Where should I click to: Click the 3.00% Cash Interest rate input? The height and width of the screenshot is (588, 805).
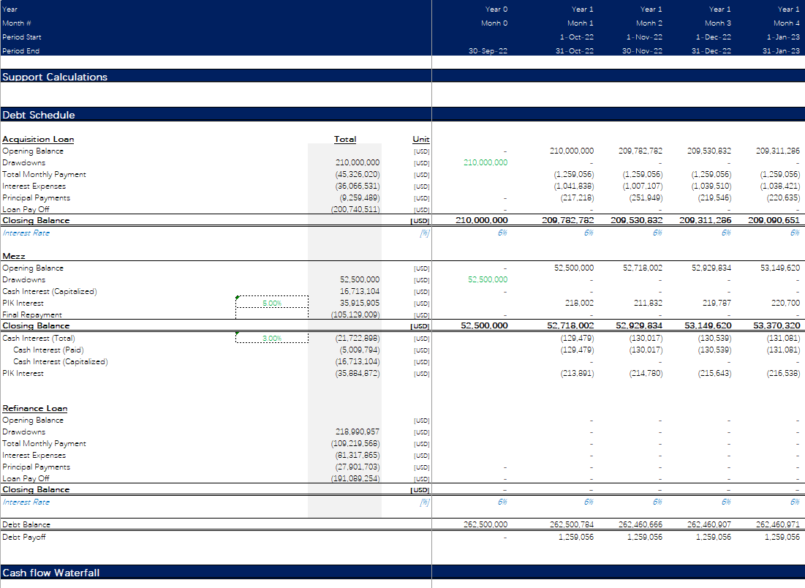pyautogui.click(x=272, y=338)
